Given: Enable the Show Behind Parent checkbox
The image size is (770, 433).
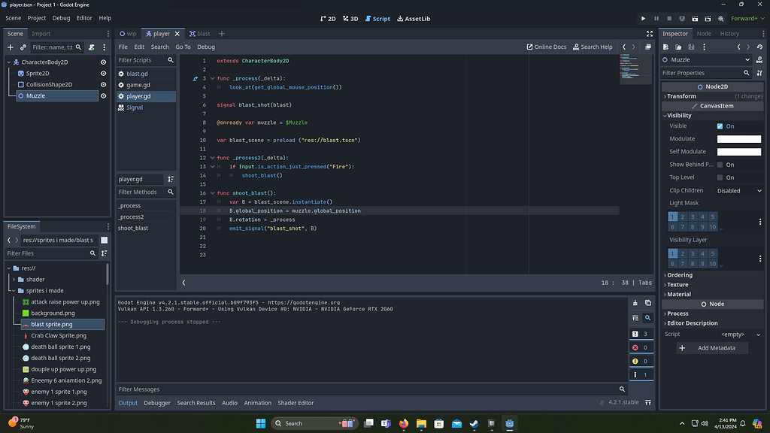Looking at the screenshot, I should pyautogui.click(x=720, y=165).
